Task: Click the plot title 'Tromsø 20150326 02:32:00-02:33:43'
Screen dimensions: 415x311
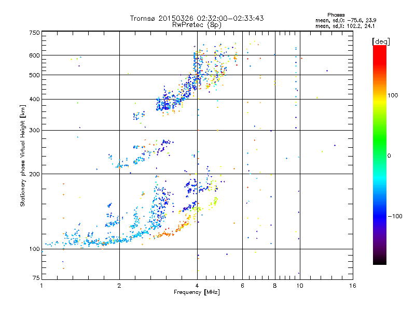Action: coord(197,18)
